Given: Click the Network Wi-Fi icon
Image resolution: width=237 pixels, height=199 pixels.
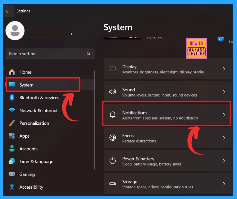Looking at the screenshot, I should pos(12,110).
